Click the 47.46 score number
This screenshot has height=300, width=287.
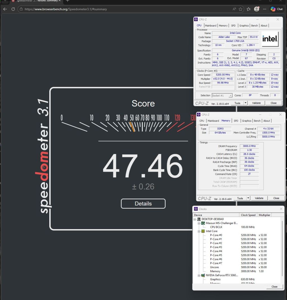[x=143, y=166]
